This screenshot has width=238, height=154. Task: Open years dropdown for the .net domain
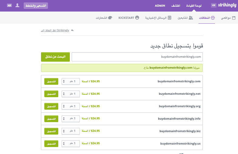tap(71, 94)
